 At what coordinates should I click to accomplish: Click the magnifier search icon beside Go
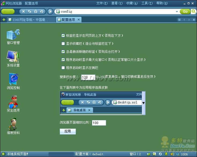coord(193,12)
